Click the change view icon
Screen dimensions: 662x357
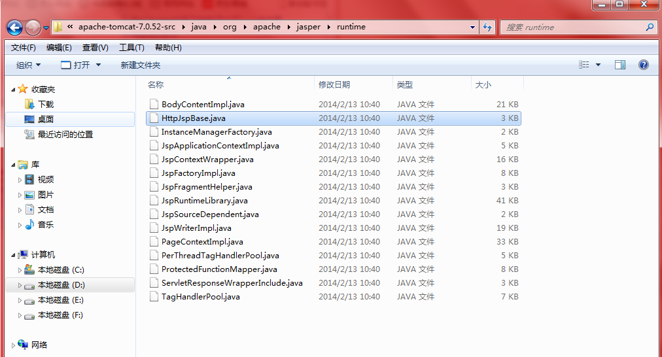coord(584,65)
